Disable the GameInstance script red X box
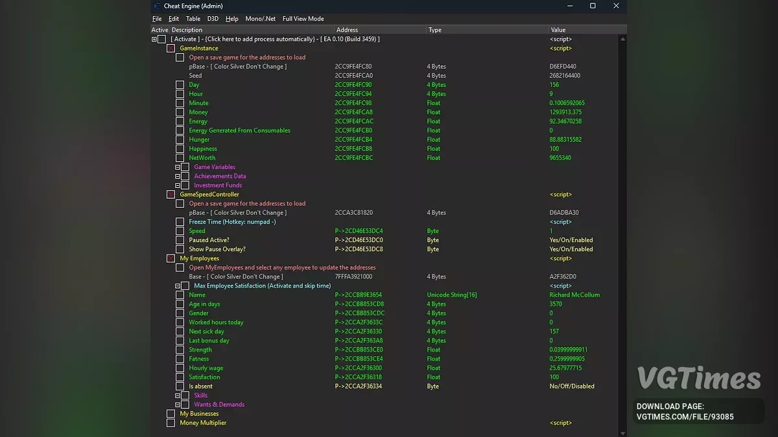The width and height of the screenshot is (778, 437). pyautogui.click(x=171, y=49)
